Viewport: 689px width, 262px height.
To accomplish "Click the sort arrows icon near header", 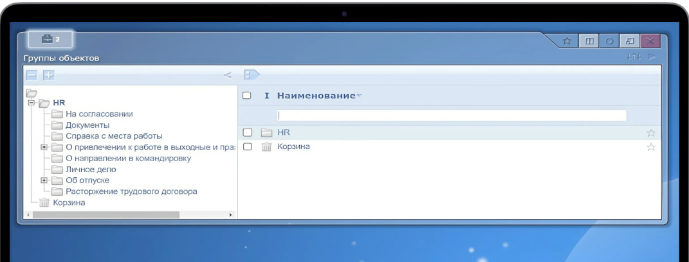I will pyautogui.click(x=634, y=57).
